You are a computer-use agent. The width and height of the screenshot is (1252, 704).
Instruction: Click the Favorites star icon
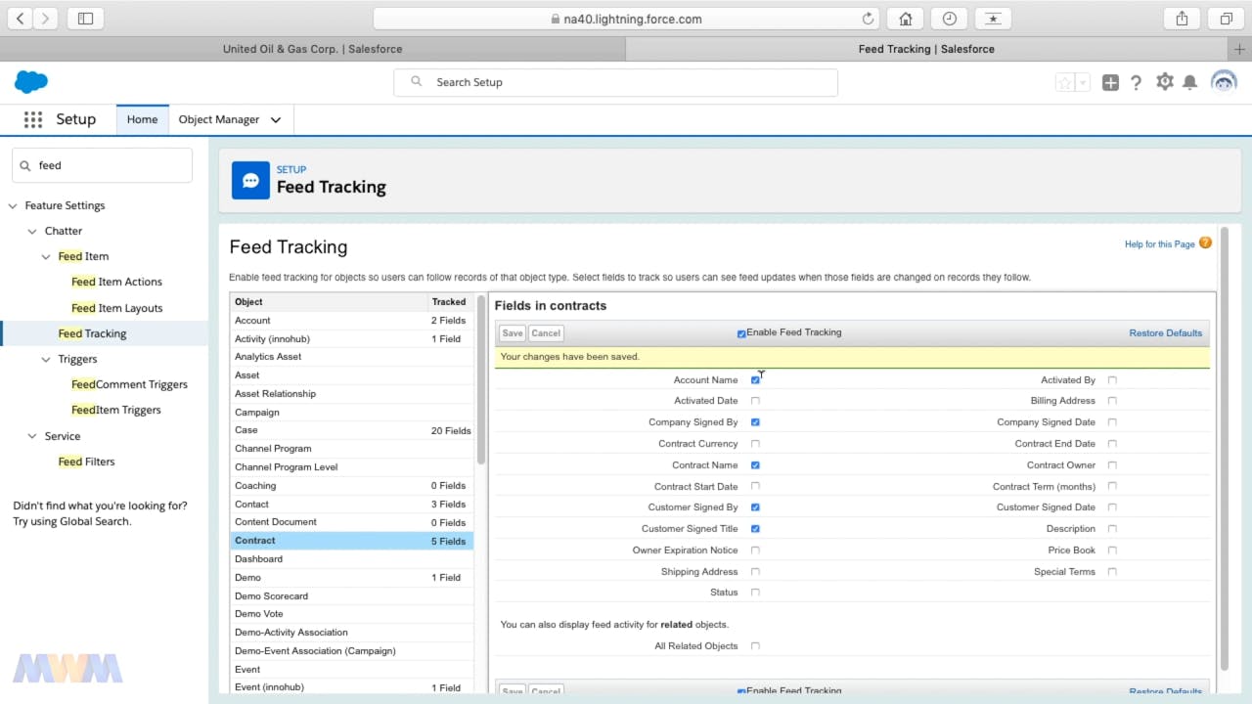click(1064, 83)
